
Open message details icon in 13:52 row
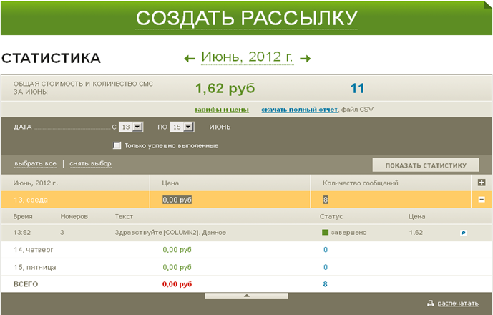(463, 233)
